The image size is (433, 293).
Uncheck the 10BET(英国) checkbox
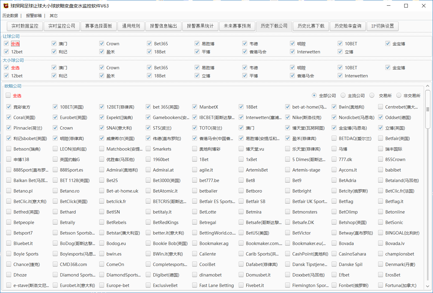point(55,107)
